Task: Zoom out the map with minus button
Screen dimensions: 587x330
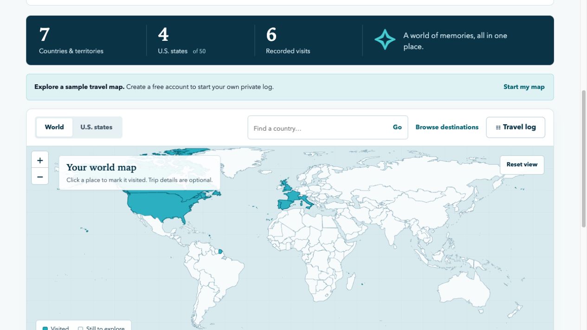Action: click(x=40, y=177)
